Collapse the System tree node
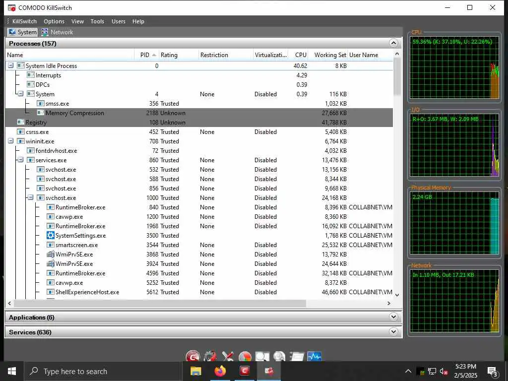The width and height of the screenshot is (508, 381). click(x=21, y=94)
